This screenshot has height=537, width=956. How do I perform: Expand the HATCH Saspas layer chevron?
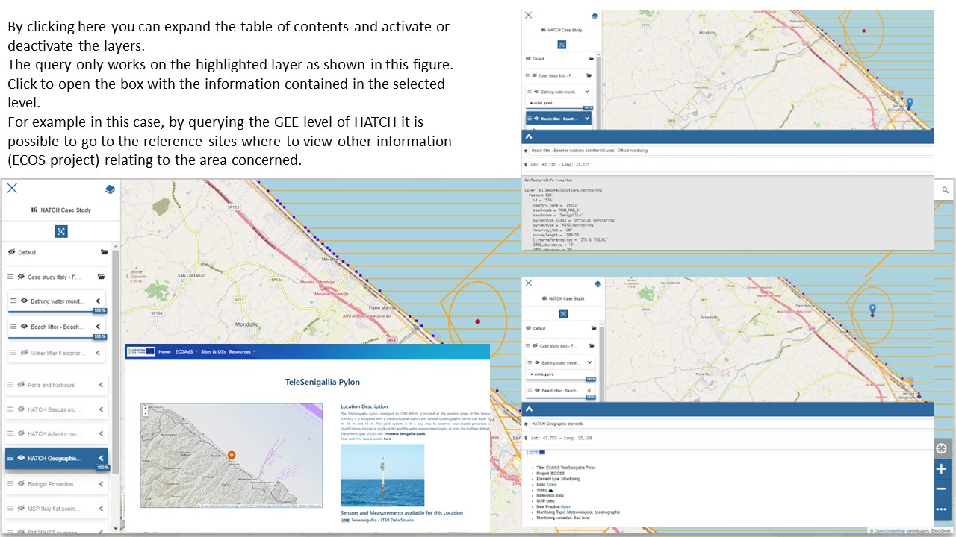[101, 409]
